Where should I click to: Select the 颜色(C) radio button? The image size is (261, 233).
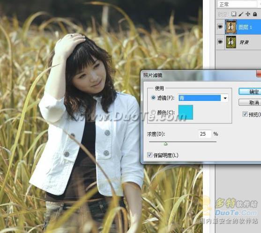point(153,112)
